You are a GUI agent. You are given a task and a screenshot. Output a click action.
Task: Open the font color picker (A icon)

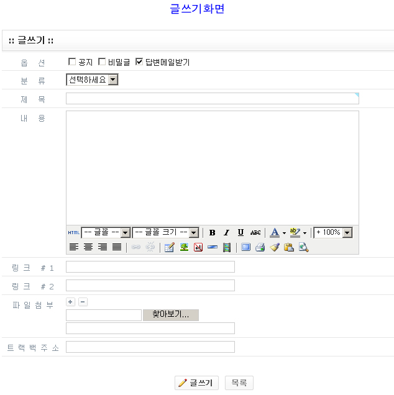click(275, 232)
